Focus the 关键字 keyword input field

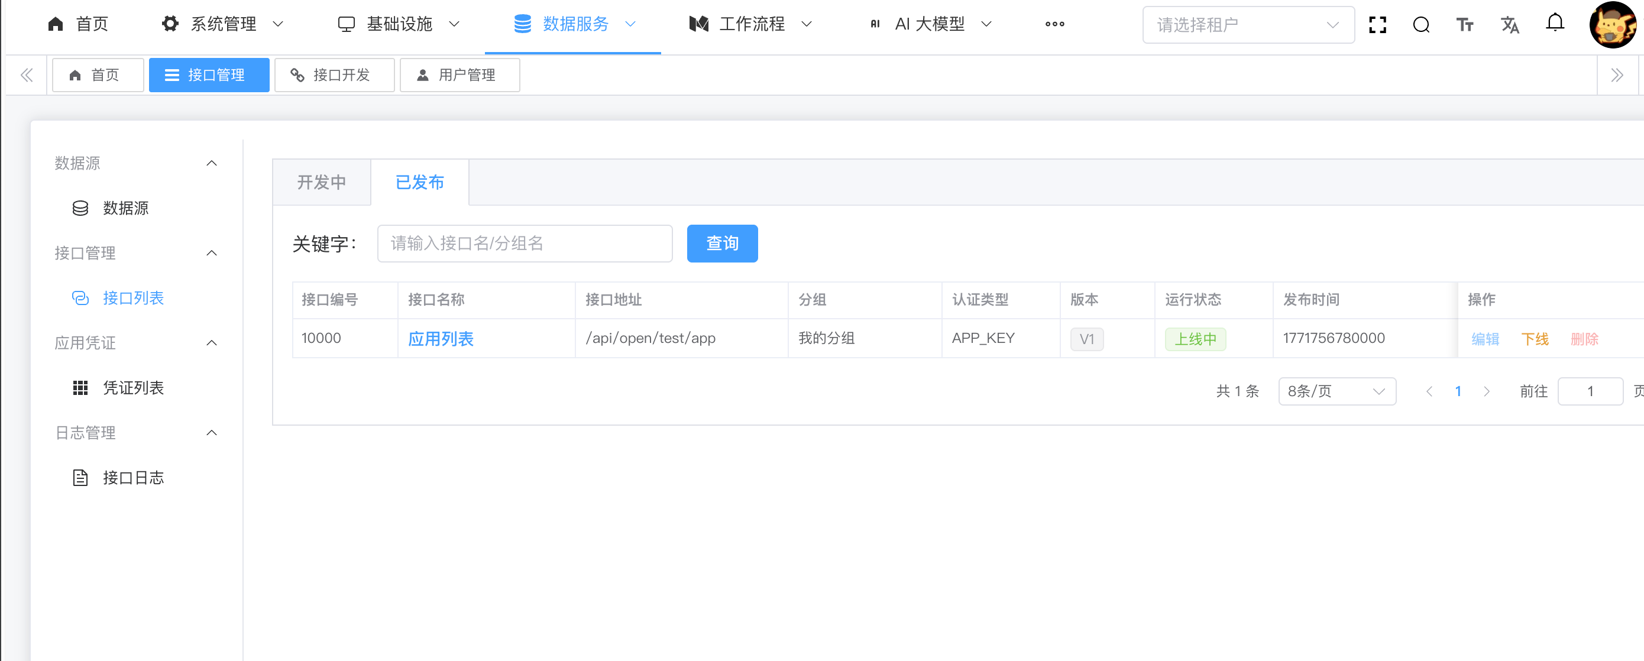pos(524,244)
